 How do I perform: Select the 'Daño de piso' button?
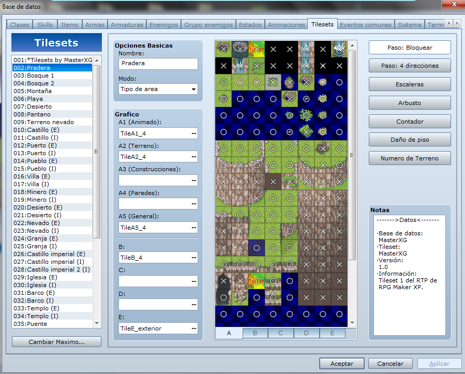tap(410, 140)
